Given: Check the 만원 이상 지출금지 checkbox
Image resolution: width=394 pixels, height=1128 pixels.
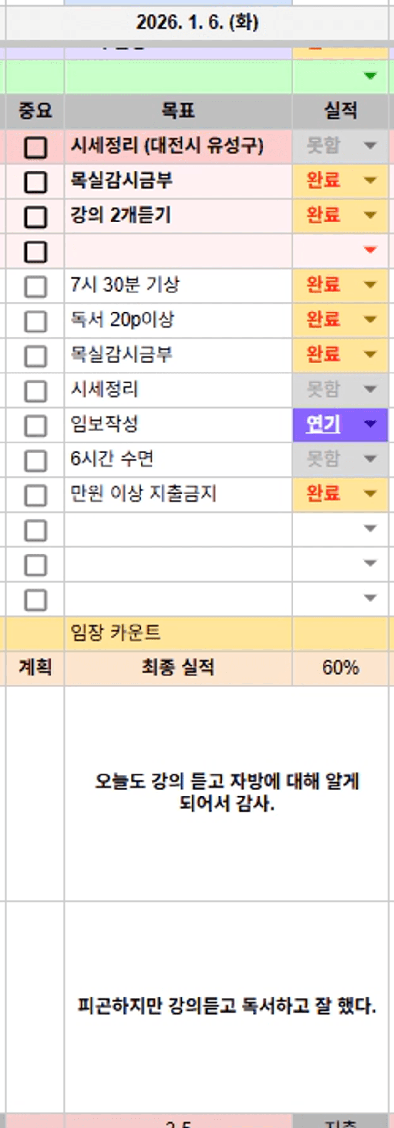Looking at the screenshot, I should (35, 495).
